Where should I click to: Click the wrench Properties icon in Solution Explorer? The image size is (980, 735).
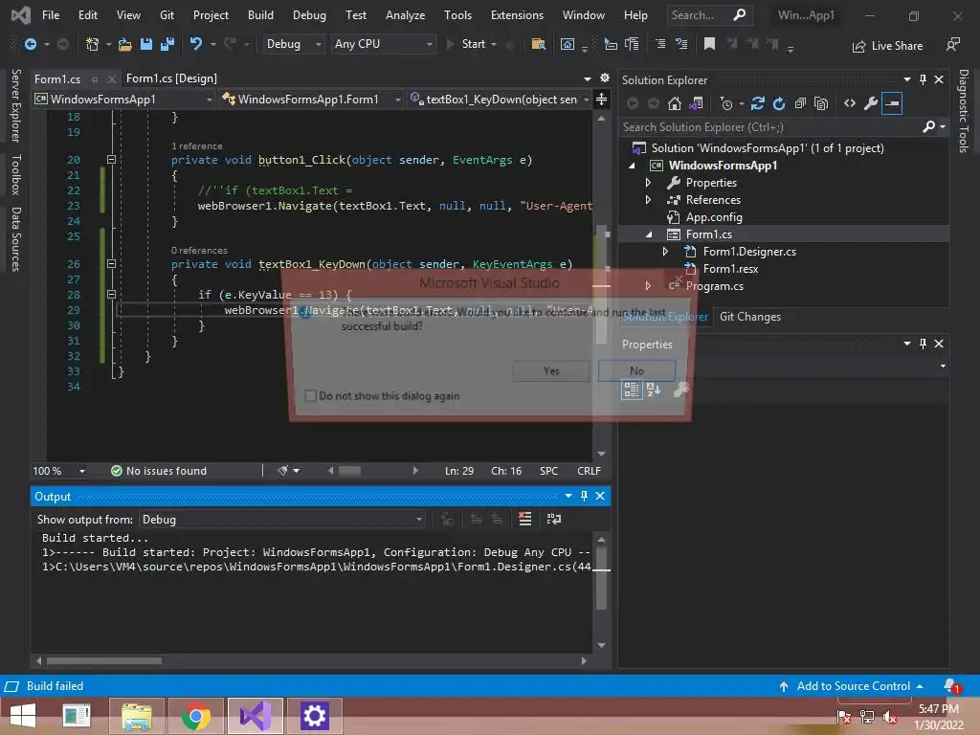[x=871, y=103]
